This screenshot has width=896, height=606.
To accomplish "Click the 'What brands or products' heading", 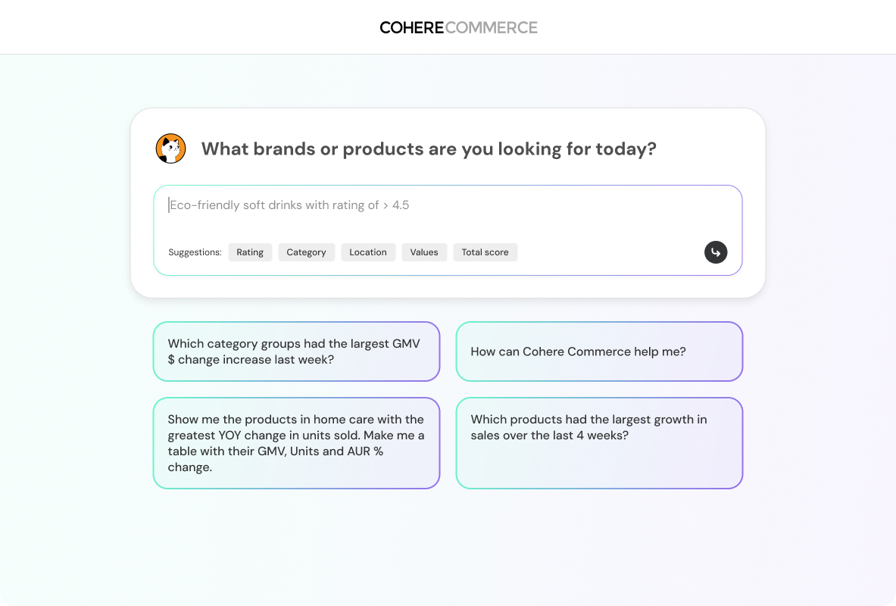I will click(429, 148).
